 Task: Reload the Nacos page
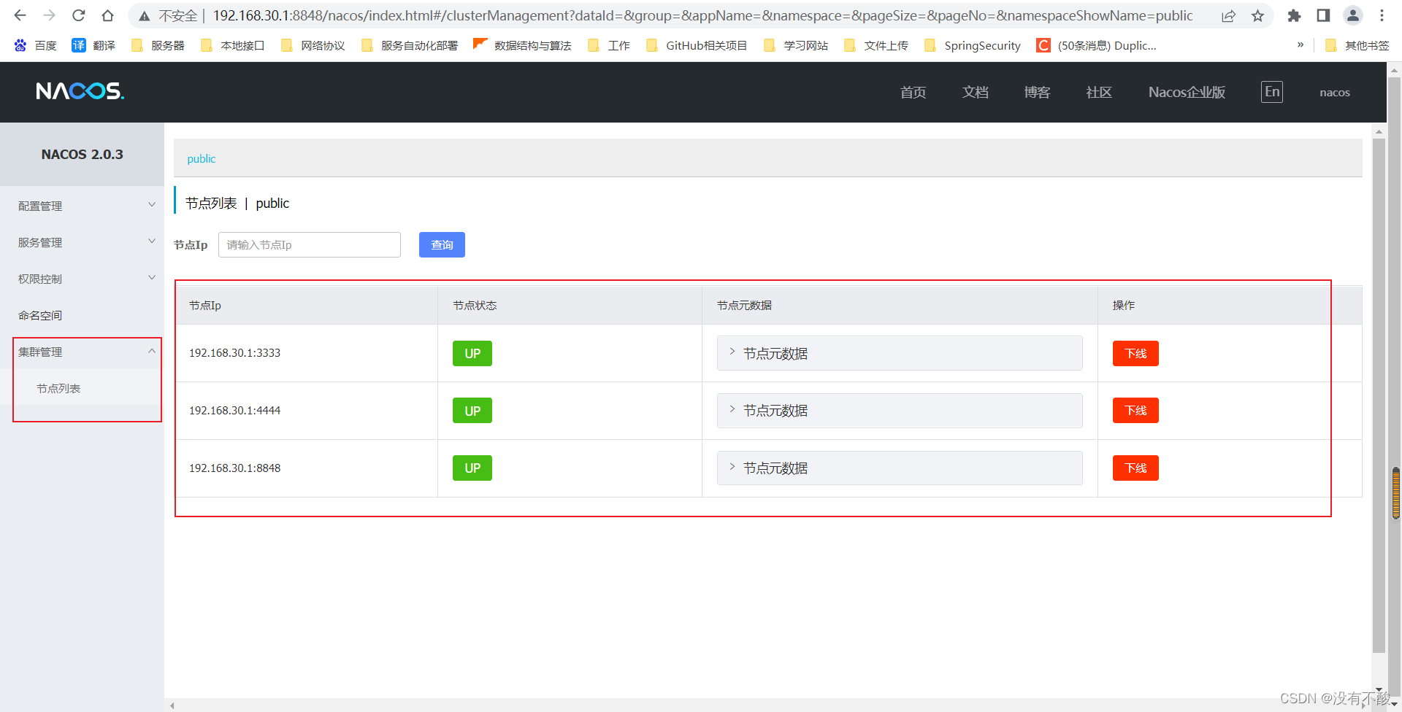(78, 15)
